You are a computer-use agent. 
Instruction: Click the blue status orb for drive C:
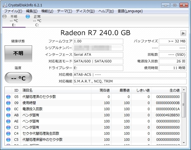(x=28, y=16)
